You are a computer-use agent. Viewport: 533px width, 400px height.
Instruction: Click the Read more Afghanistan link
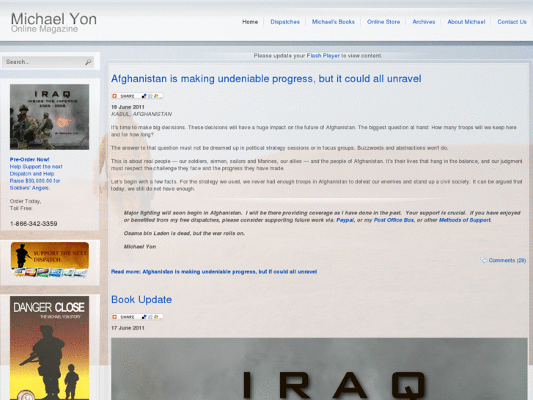pyautogui.click(x=214, y=272)
